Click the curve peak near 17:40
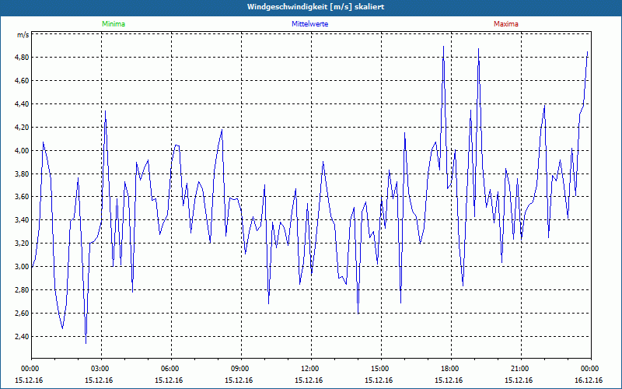 pos(443,47)
